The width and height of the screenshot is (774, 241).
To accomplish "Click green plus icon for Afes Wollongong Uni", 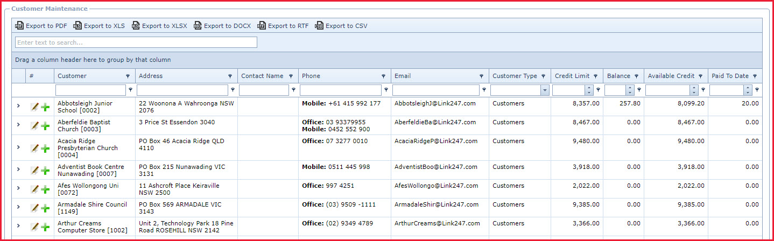I will (45, 189).
